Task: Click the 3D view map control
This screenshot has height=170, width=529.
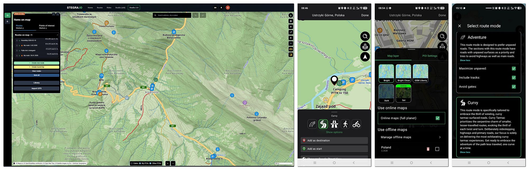Action: 291,44
